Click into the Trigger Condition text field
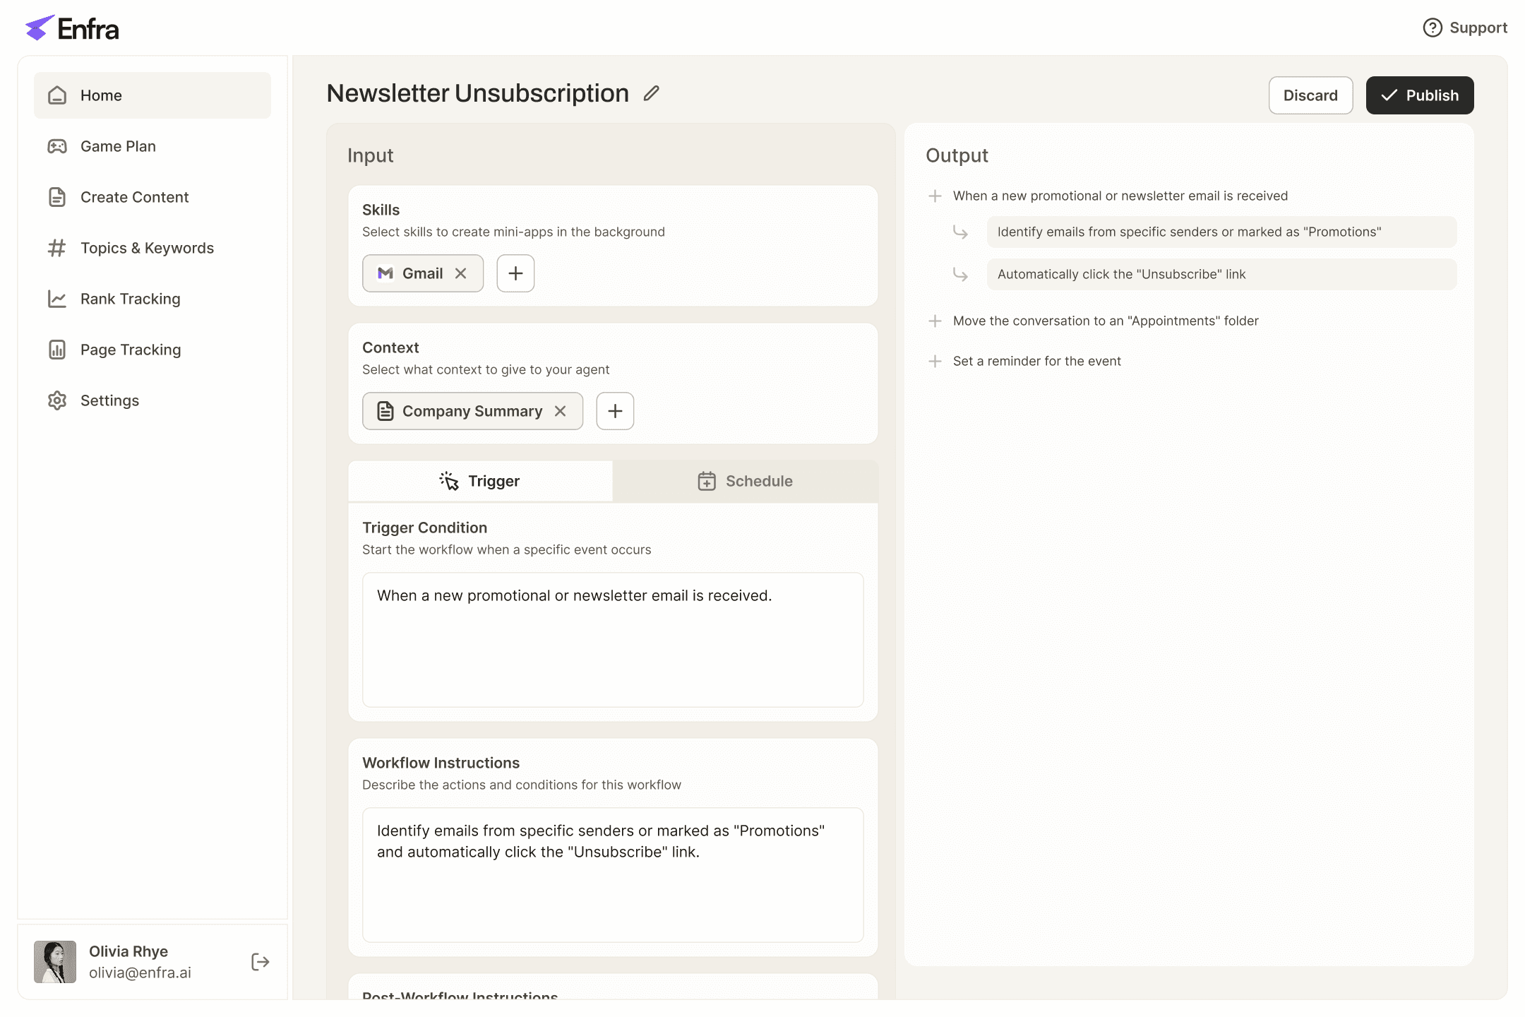 point(613,639)
